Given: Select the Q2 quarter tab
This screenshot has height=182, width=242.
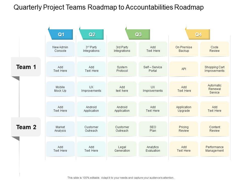Looking at the screenshot, I should tap(92, 35).
